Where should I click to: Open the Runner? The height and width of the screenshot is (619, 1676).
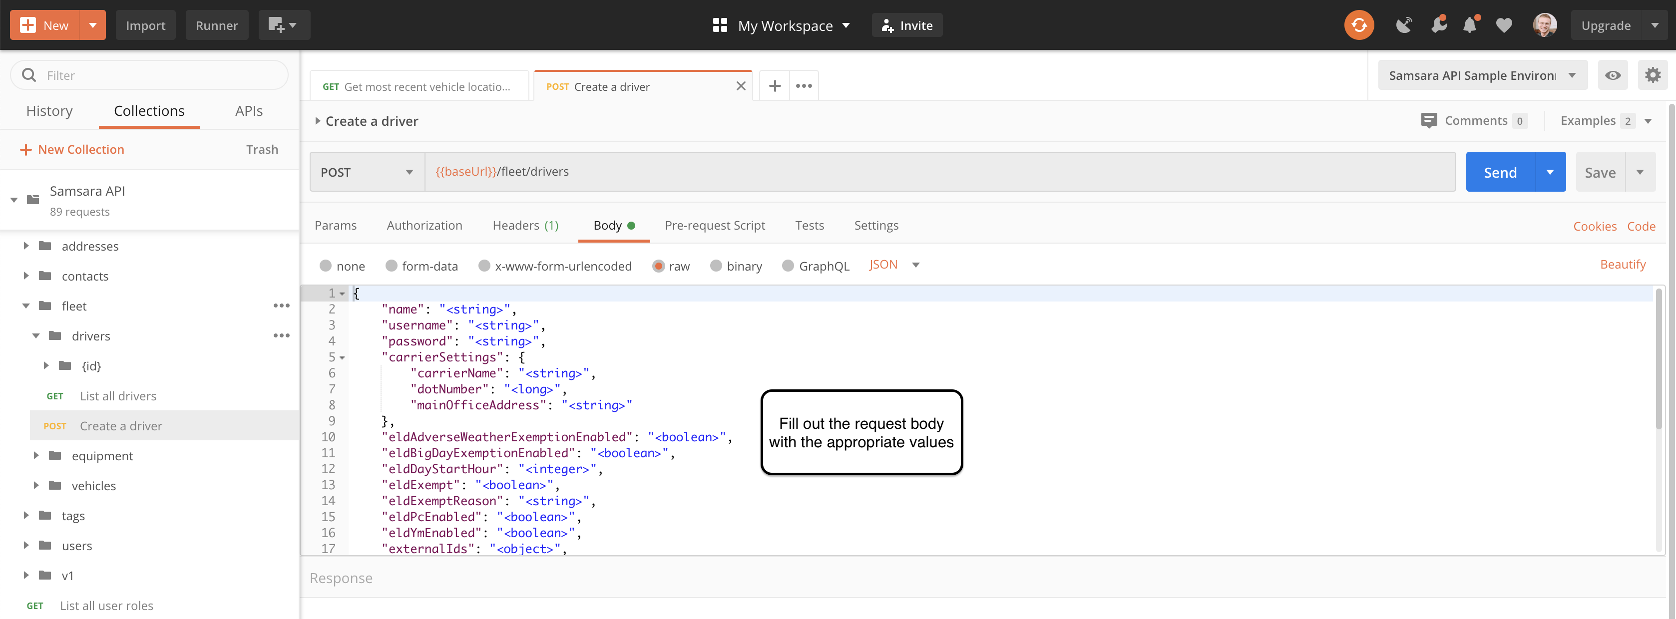pos(217,25)
